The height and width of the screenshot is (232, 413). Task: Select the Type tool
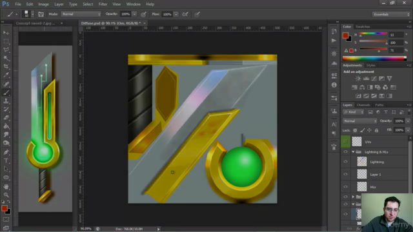point(6,160)
